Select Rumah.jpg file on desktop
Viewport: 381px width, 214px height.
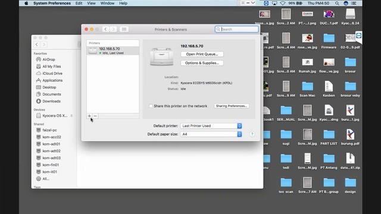(x=307, y=65)
